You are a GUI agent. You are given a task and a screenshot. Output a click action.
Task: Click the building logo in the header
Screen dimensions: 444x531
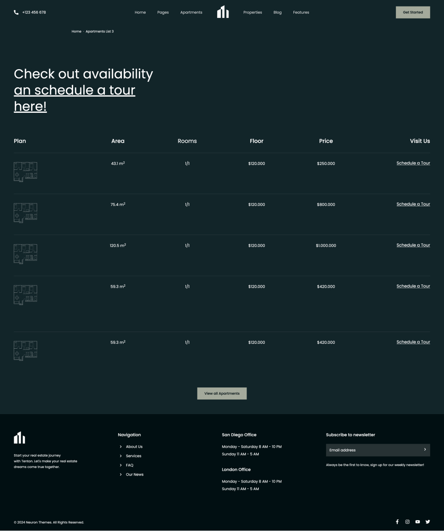223,12
